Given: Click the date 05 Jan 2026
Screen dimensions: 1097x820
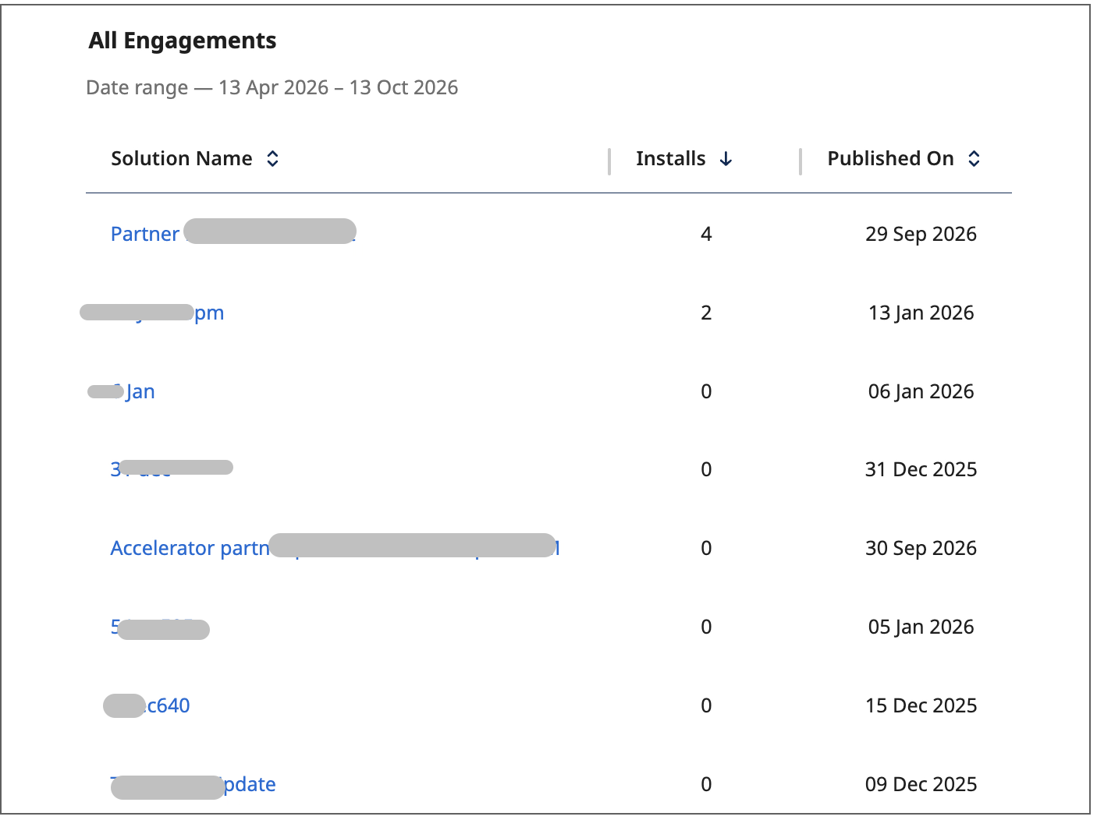Looking at the screenshot, I should click(921, 627).
